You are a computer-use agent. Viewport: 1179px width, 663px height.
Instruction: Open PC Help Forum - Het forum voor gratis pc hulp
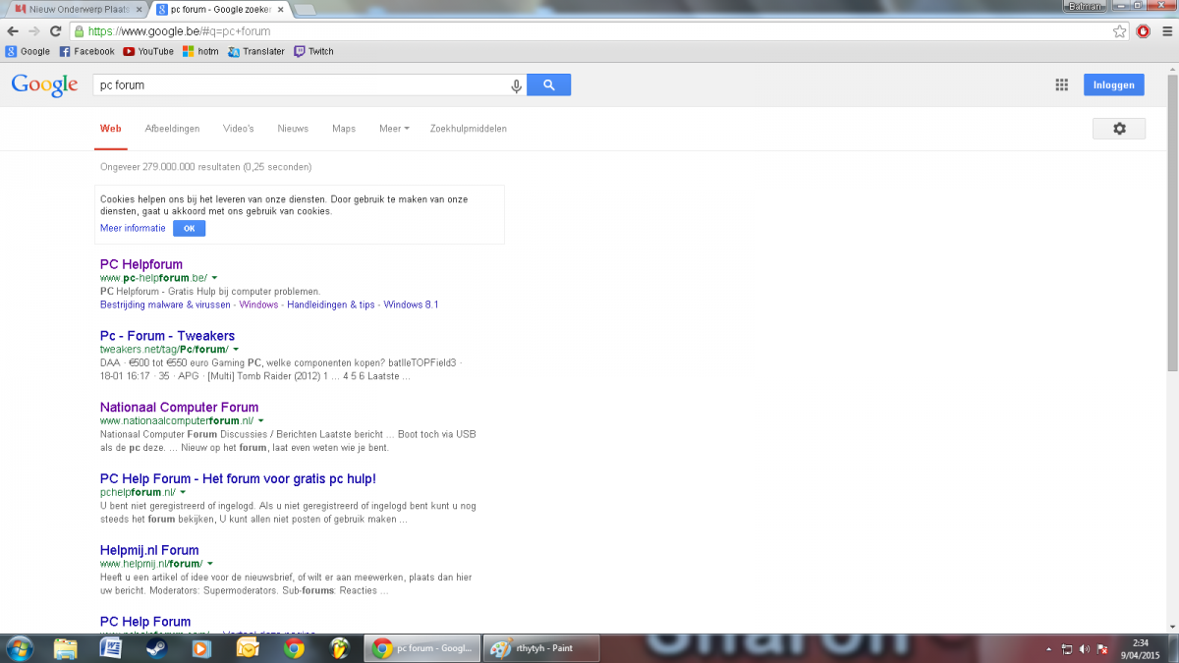coord(238,478)
